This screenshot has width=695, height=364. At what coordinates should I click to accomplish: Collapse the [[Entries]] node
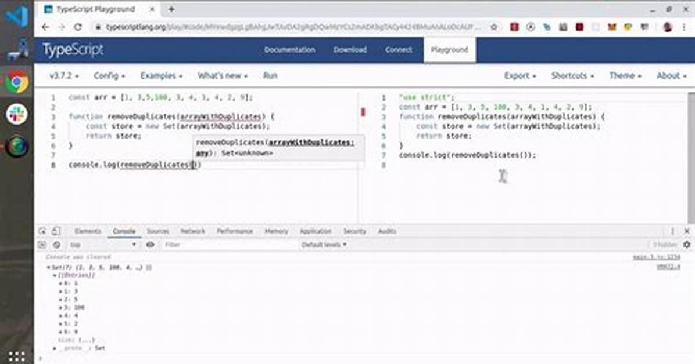pyautogui.click(x=55, y=275)
